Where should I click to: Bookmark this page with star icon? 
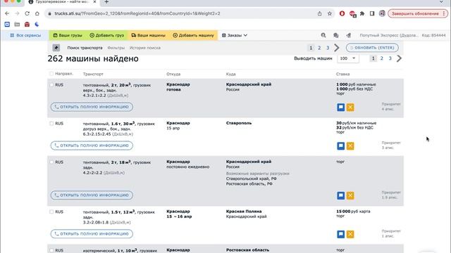[x=330, y=13]
